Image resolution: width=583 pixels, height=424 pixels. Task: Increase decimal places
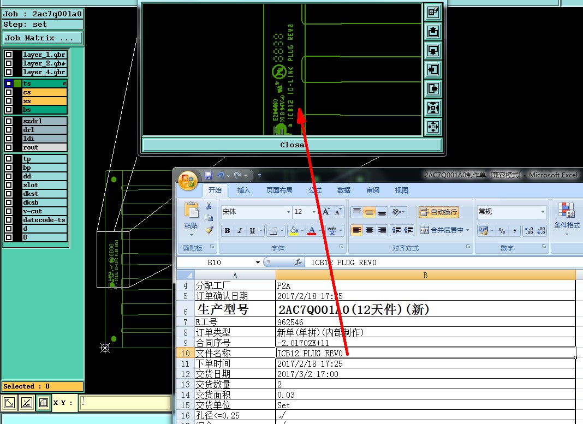click(529, 231)
